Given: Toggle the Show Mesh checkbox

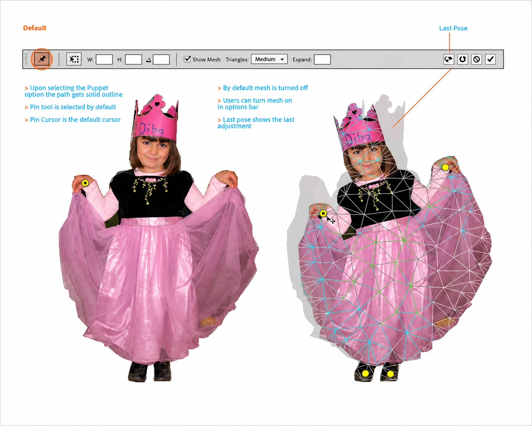Looking at the screenshot, I should (187, 59).
